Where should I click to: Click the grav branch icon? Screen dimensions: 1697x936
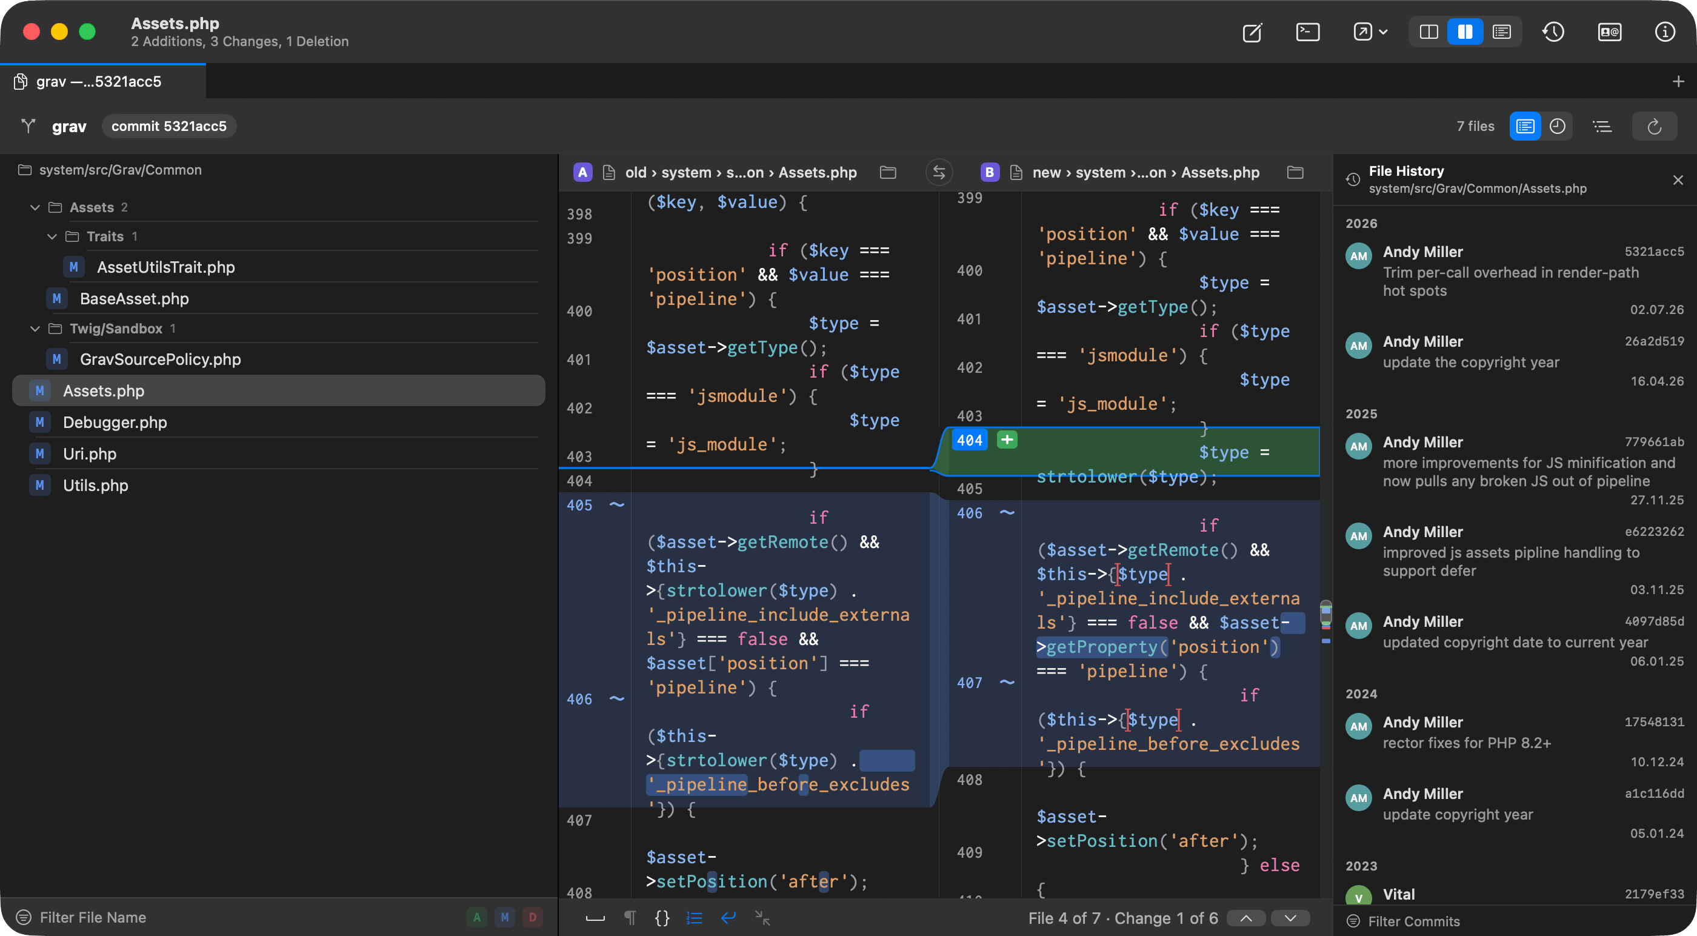[28, 126]
